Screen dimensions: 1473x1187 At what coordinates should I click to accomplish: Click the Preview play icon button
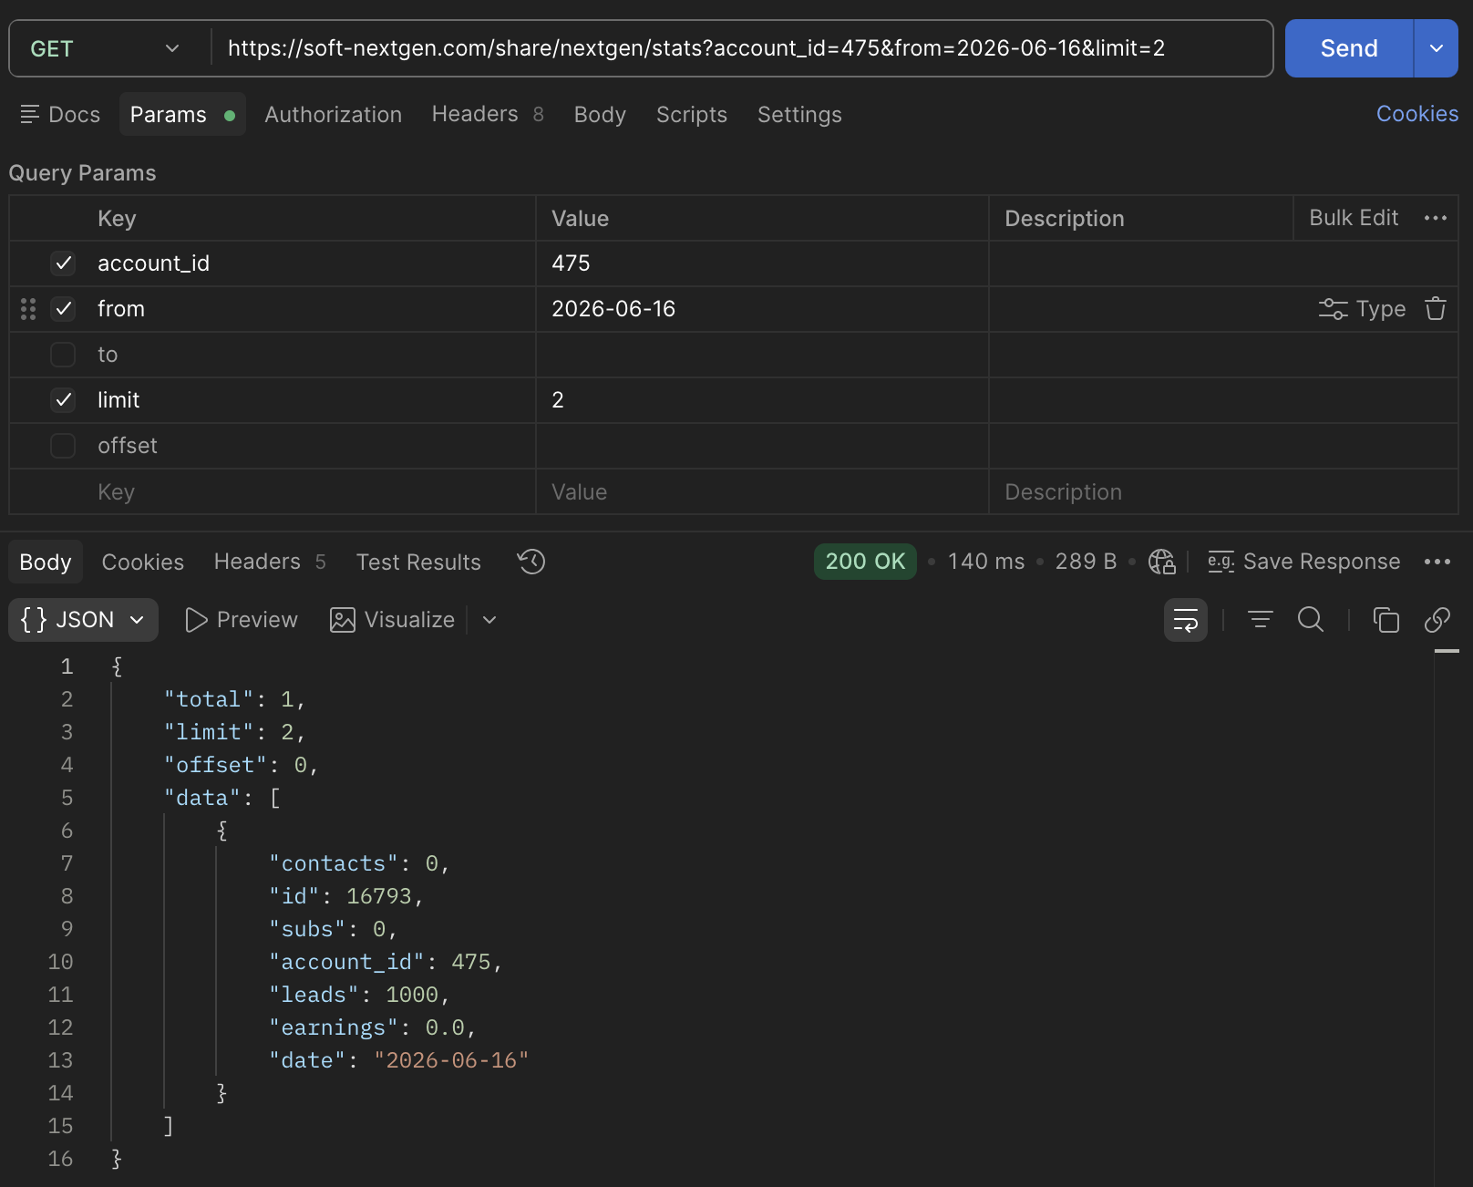tap(241, 620)
